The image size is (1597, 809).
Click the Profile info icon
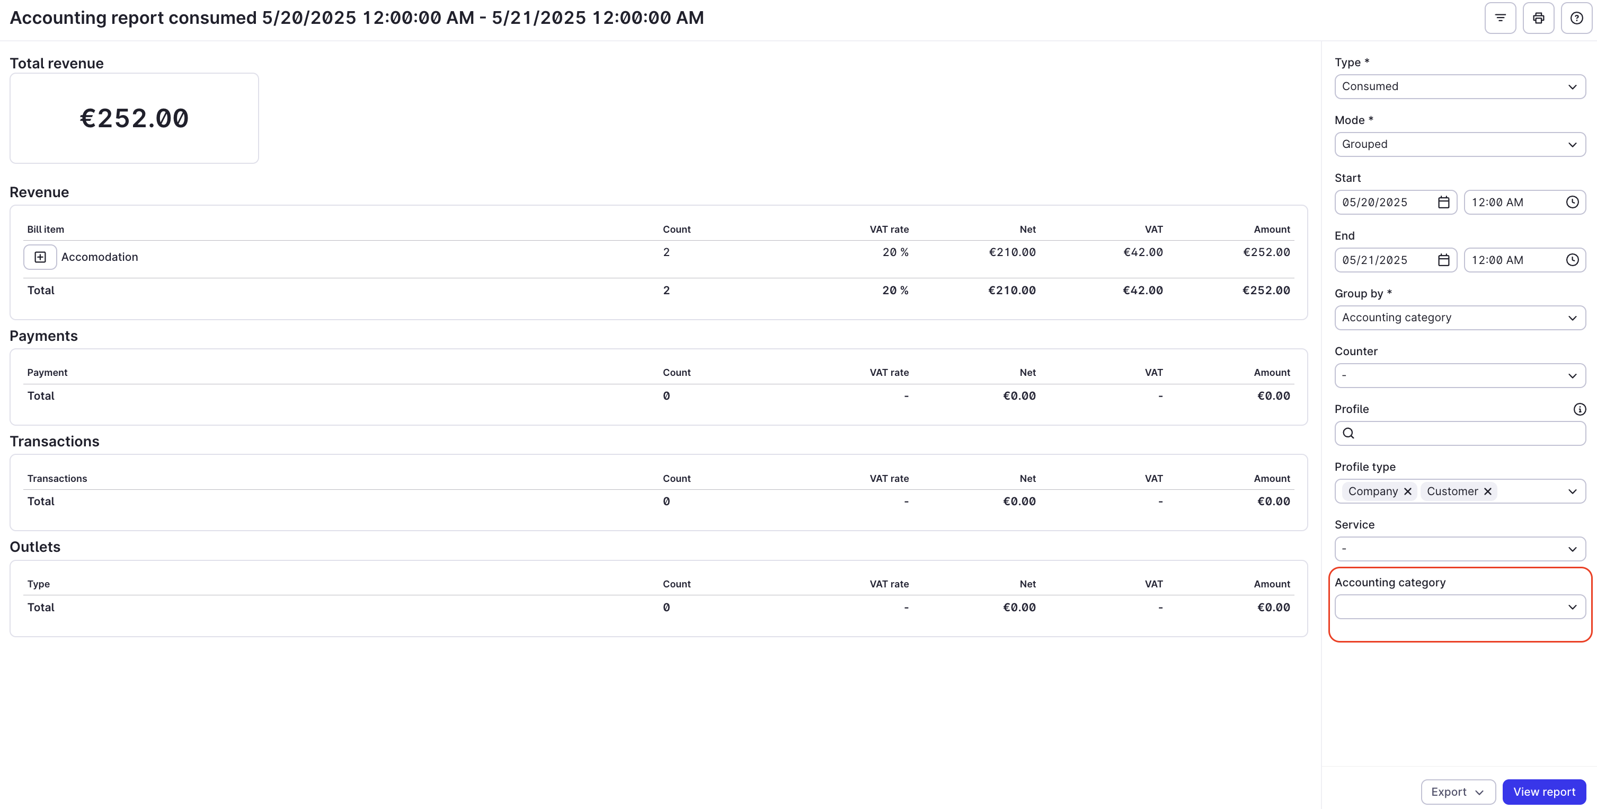(1580, 409)
